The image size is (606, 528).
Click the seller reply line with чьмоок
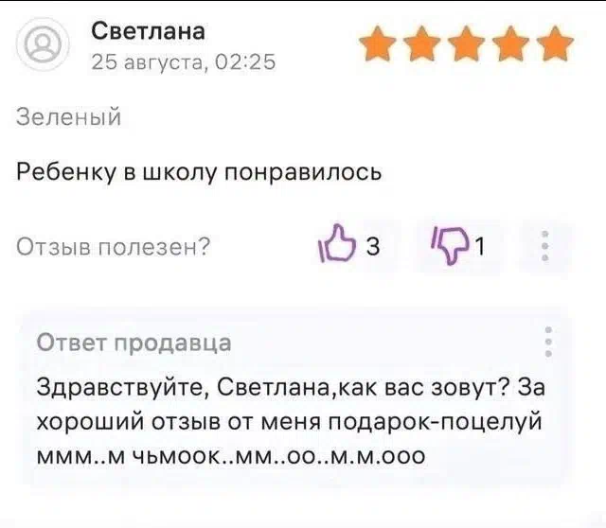[231, 456]
